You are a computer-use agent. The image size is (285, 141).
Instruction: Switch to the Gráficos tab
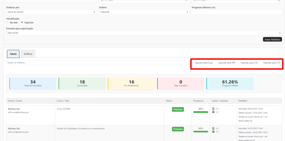click(28, 54)
